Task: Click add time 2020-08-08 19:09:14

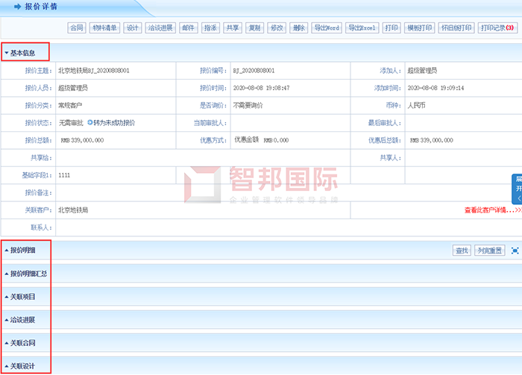Action: (435, 88)
